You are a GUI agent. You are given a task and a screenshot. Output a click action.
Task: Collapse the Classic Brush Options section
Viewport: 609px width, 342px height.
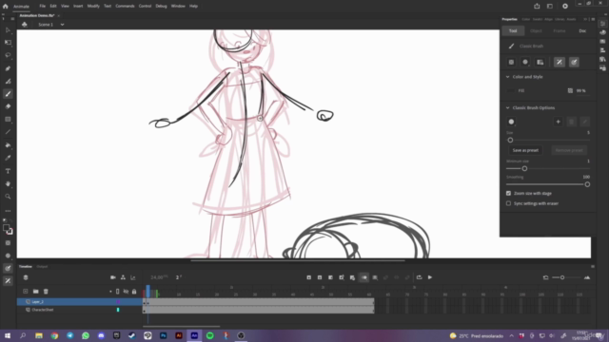[507, 107]
